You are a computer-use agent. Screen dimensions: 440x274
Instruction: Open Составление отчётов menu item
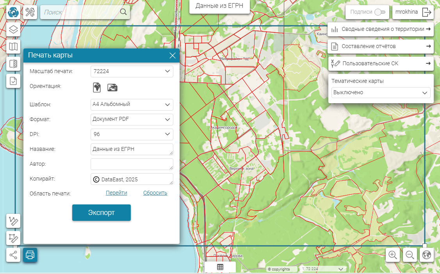[x=381, y=46]
